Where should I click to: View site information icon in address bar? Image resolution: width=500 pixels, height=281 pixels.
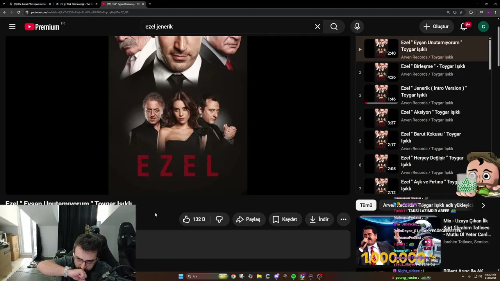click(x=27, y=12)
